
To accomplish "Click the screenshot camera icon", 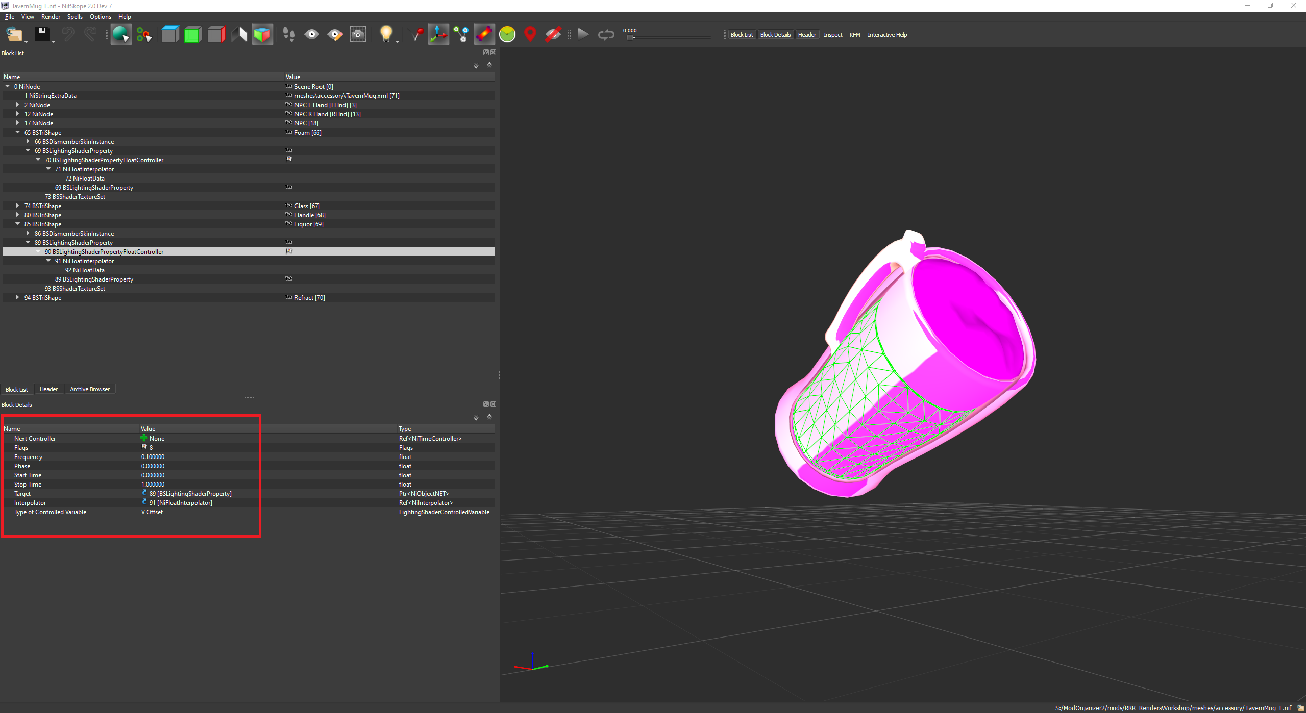I will click(357, 35).
